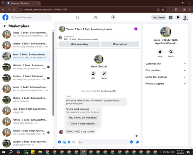
Task: Send a thumbs-up like
Action: pos(137,142)
